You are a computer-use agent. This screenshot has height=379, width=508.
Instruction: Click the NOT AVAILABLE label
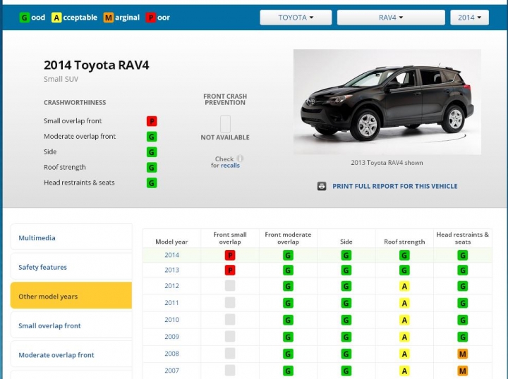[x=225, y=137]
